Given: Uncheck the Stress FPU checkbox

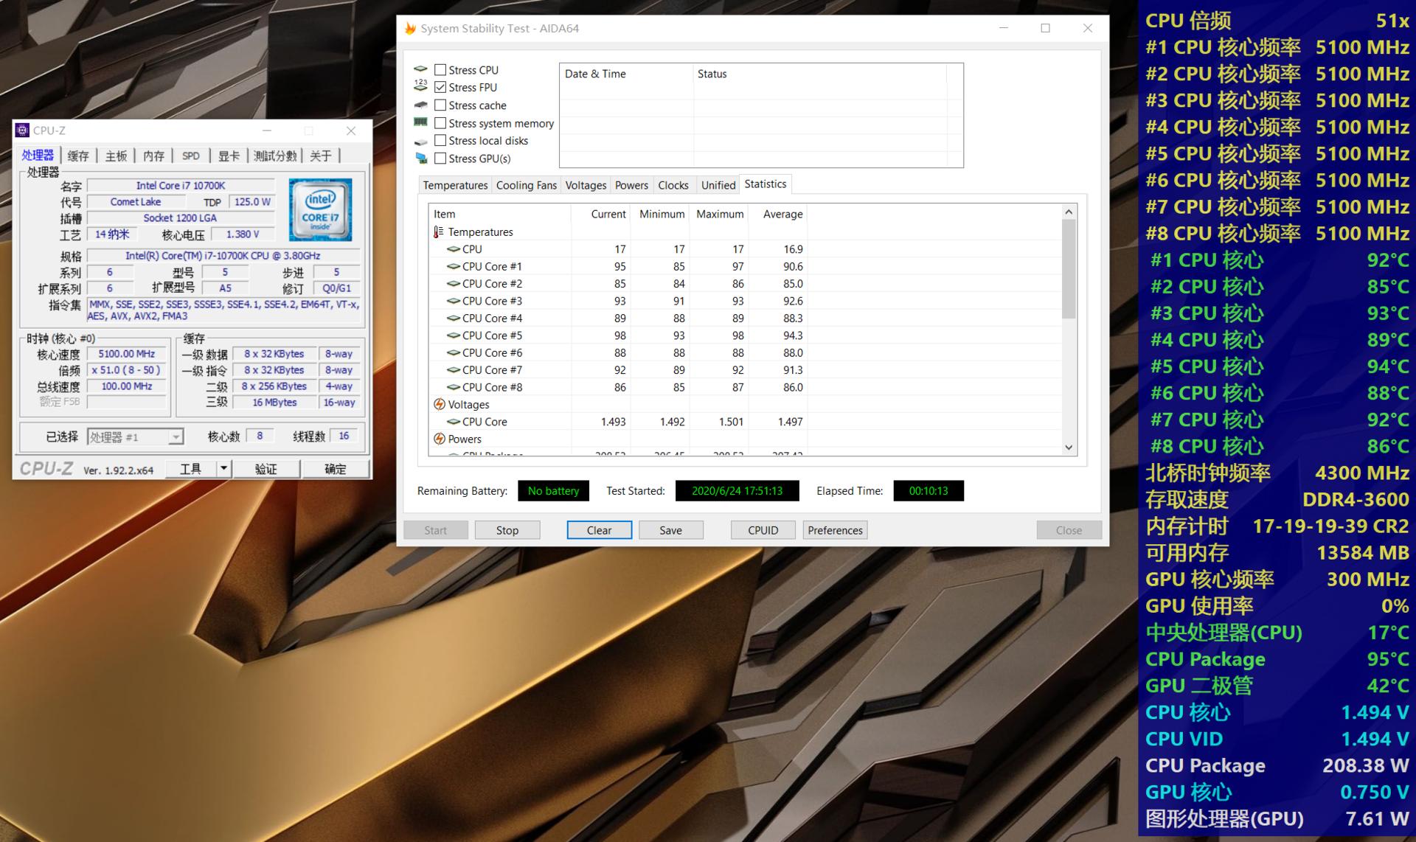Looking at the screenshot, I should pyautogui.click(x=440, y=87).
